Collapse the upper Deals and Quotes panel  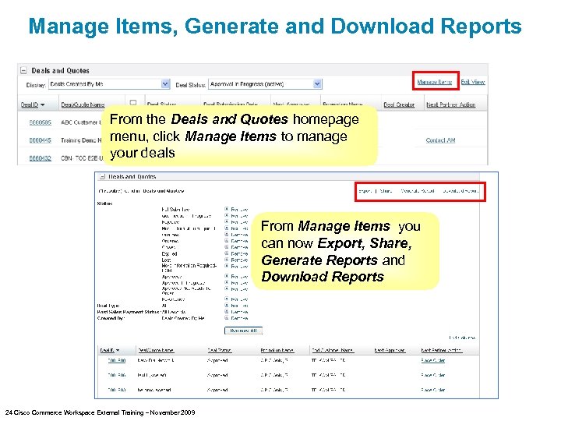(23, 70)
